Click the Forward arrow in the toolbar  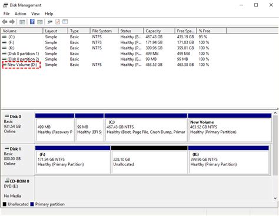pos(12,22)
